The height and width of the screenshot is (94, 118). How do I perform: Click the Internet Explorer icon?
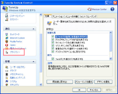(7, 38)
